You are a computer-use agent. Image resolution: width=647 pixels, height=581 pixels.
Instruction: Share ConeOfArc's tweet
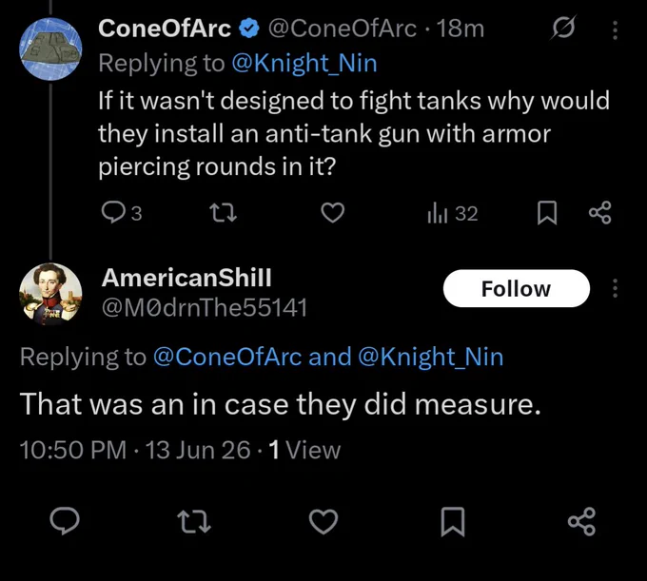pos(600,213)
